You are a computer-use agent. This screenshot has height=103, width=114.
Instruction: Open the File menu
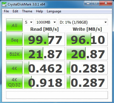pos(6,11)
